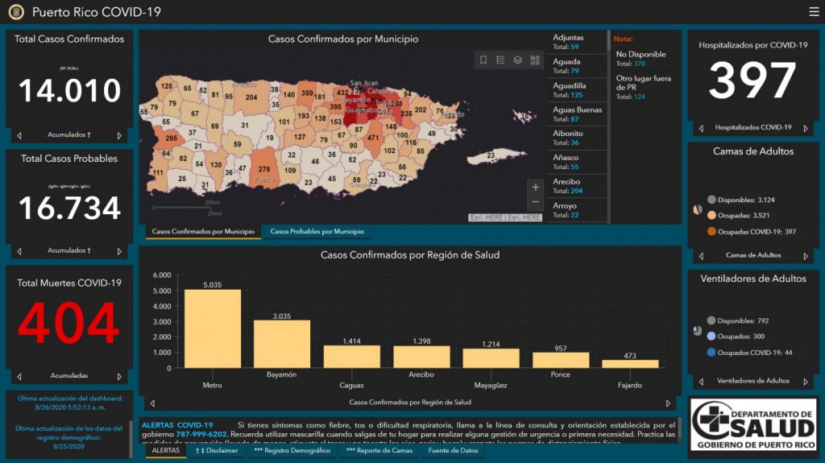
Task: Advance the Casos Confirmados por Región chart
Action: pyautogui.click(x=667, y=403)
